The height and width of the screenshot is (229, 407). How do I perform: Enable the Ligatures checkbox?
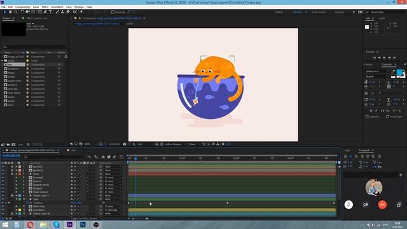pos(367,117)
